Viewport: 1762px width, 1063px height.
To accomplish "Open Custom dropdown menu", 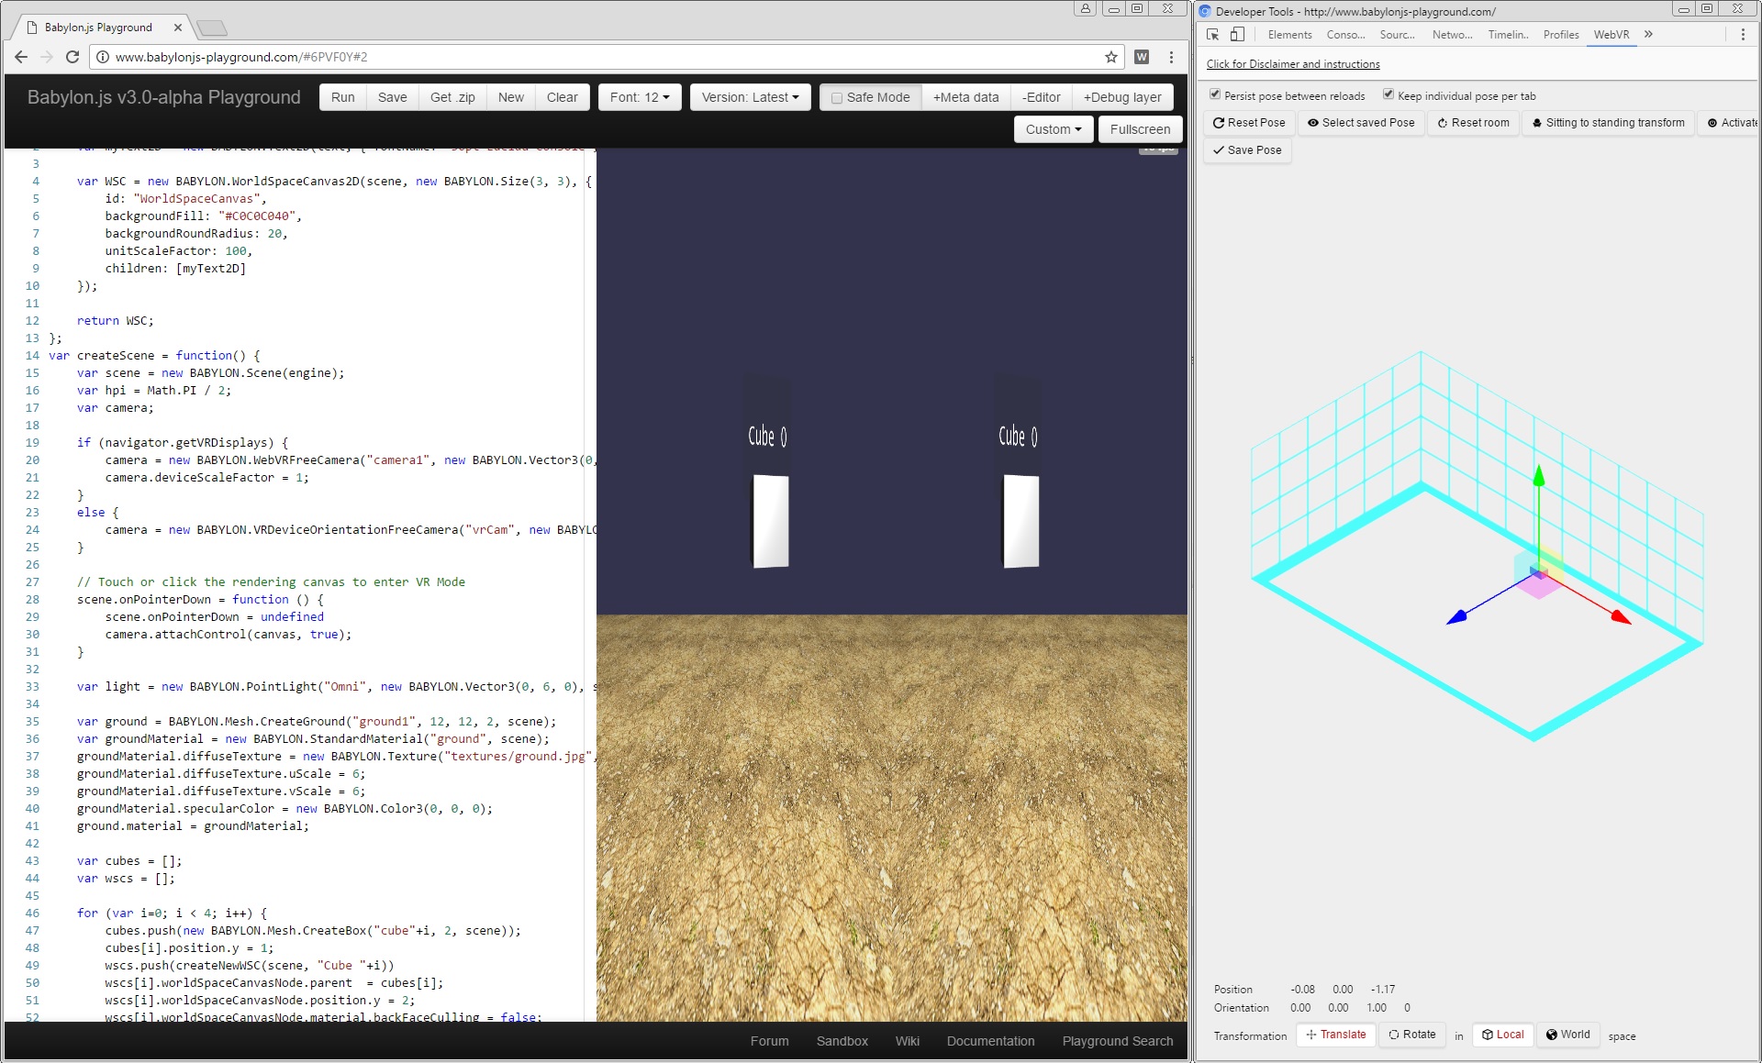I will (x=1054, y=129).
